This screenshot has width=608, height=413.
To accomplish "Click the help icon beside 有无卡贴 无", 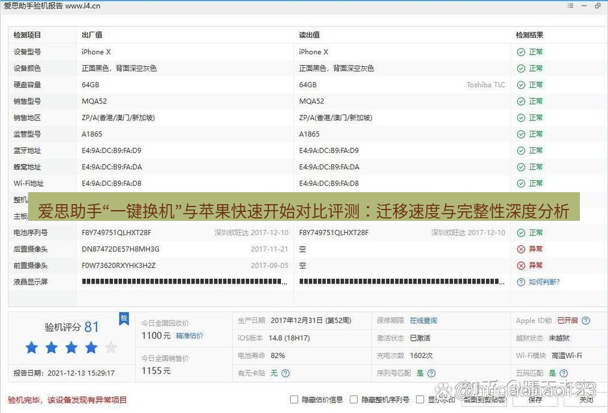I will (286, 374).
